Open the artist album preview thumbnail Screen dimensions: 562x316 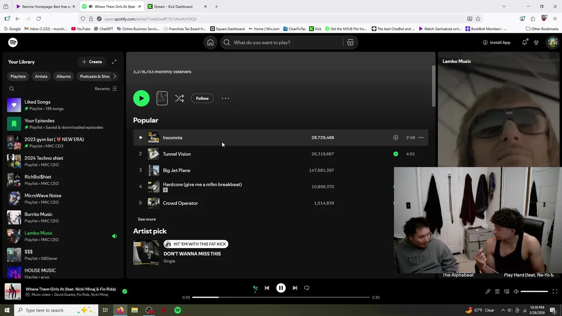click(x=162, y=98)
